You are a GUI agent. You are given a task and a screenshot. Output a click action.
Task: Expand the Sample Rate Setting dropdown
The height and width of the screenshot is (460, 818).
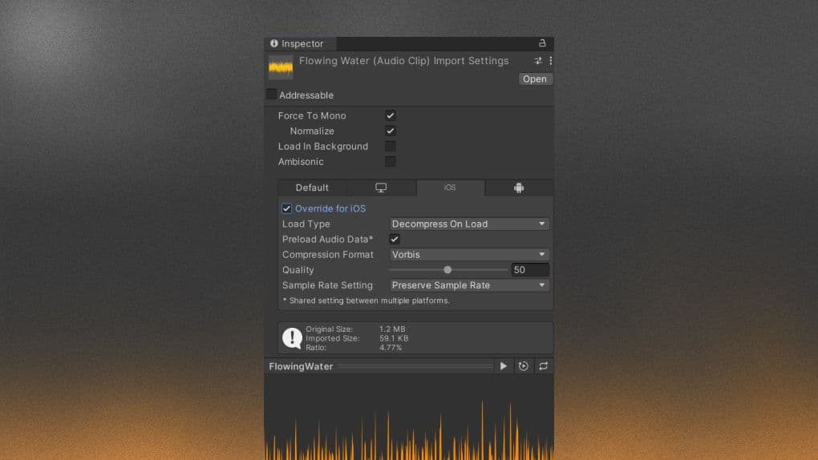[469, 285]
